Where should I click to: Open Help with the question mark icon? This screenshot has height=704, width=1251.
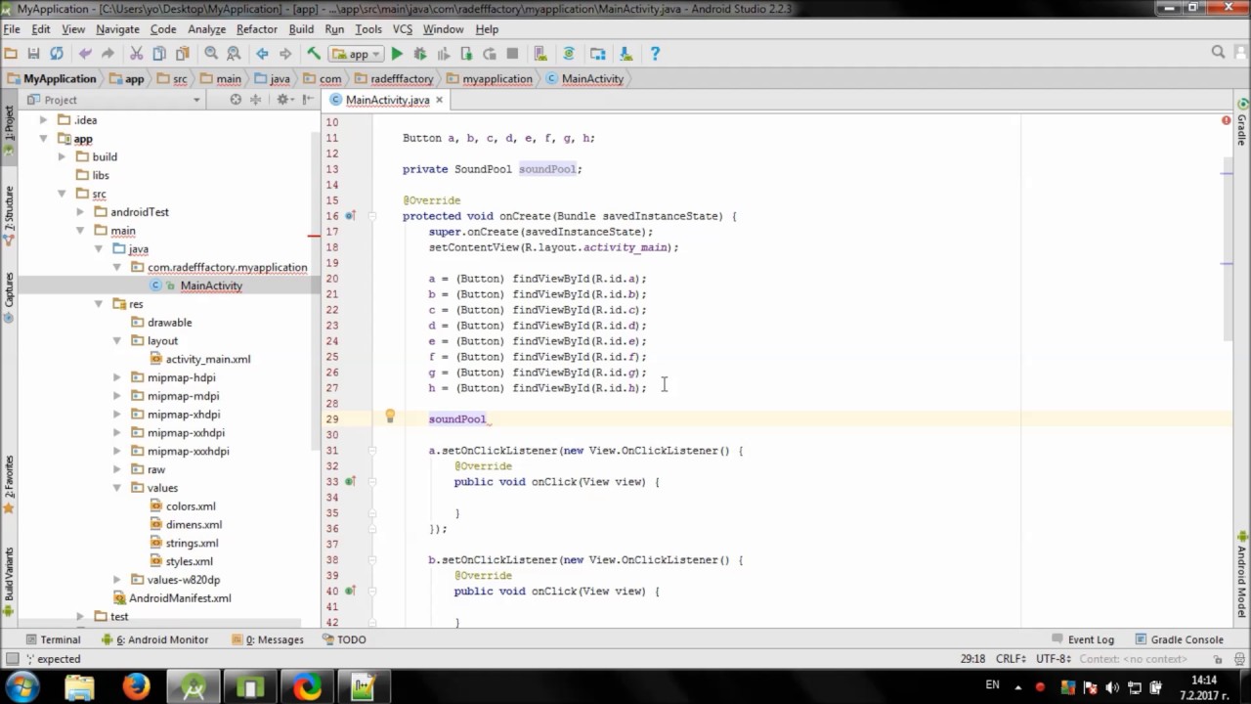(x=654, y=54)
